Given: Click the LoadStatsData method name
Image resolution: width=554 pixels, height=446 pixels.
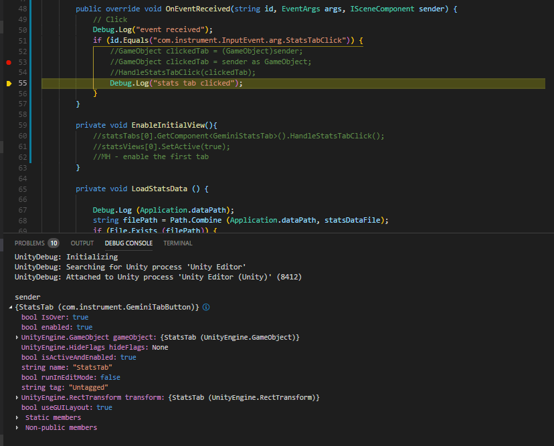Looking at the screenshot, I should click(x=159, y=189).
